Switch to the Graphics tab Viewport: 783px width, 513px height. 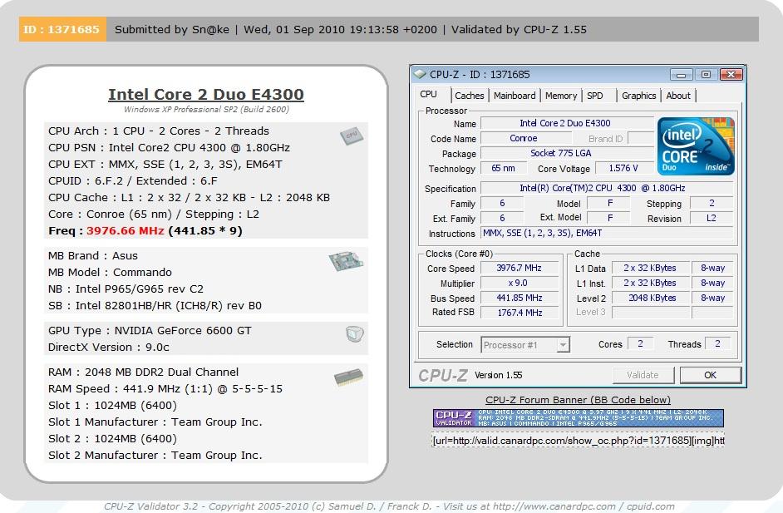(638, 96)
